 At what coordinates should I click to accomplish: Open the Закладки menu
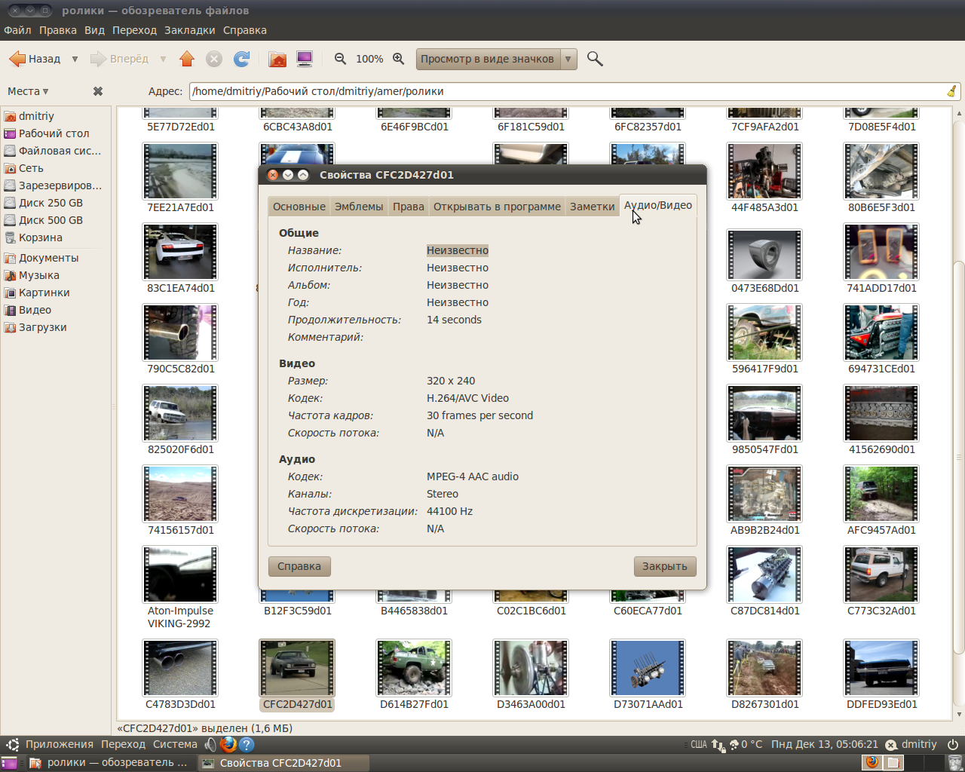coord(190,30)
